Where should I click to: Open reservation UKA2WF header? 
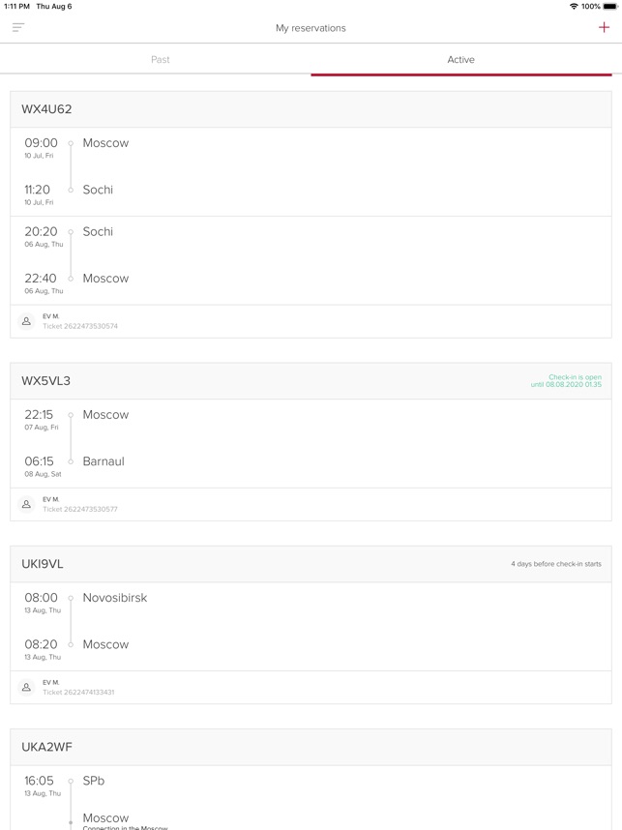click(x=311, y=747)
